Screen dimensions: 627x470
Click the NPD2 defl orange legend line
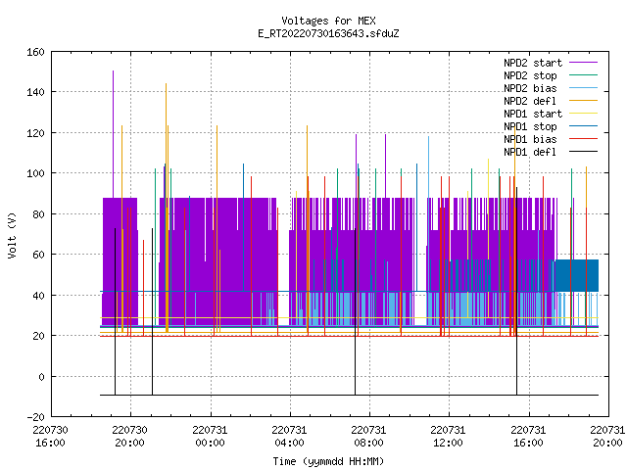[x=583, y=101]
